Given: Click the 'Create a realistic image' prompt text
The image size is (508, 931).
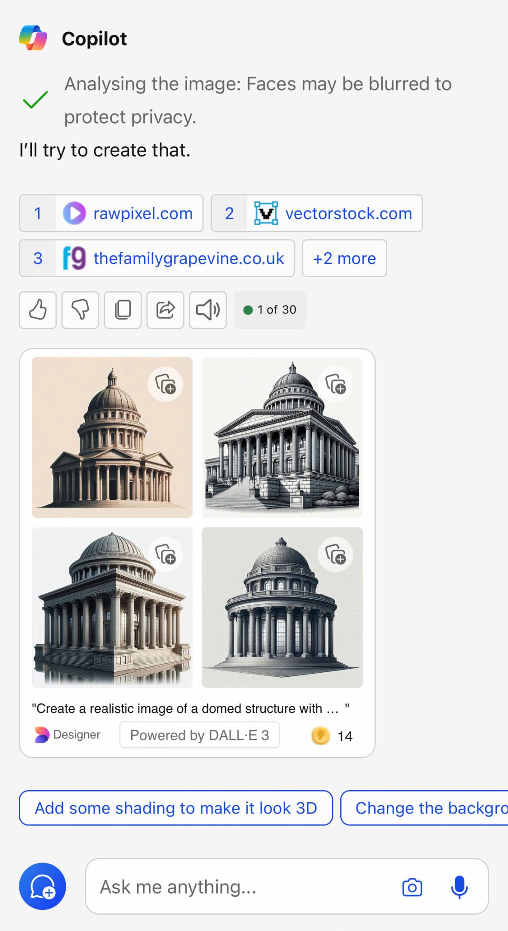Looking at the screenshot, I should [191, 708].
